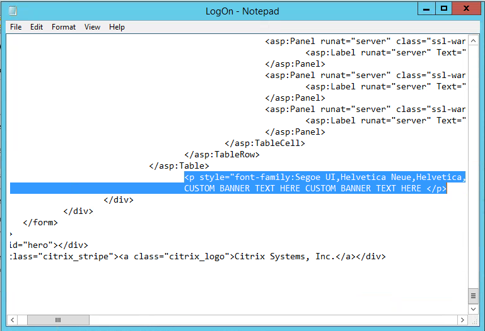Click the horizontal scrollbar thumb
Viewport: 485px width, 331px height.
point(58,320)
